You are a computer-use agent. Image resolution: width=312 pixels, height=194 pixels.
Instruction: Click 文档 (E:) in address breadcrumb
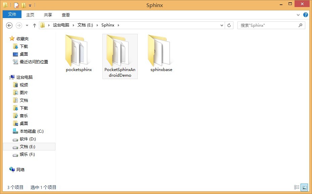pyautogui.click(x=85, y=25)
